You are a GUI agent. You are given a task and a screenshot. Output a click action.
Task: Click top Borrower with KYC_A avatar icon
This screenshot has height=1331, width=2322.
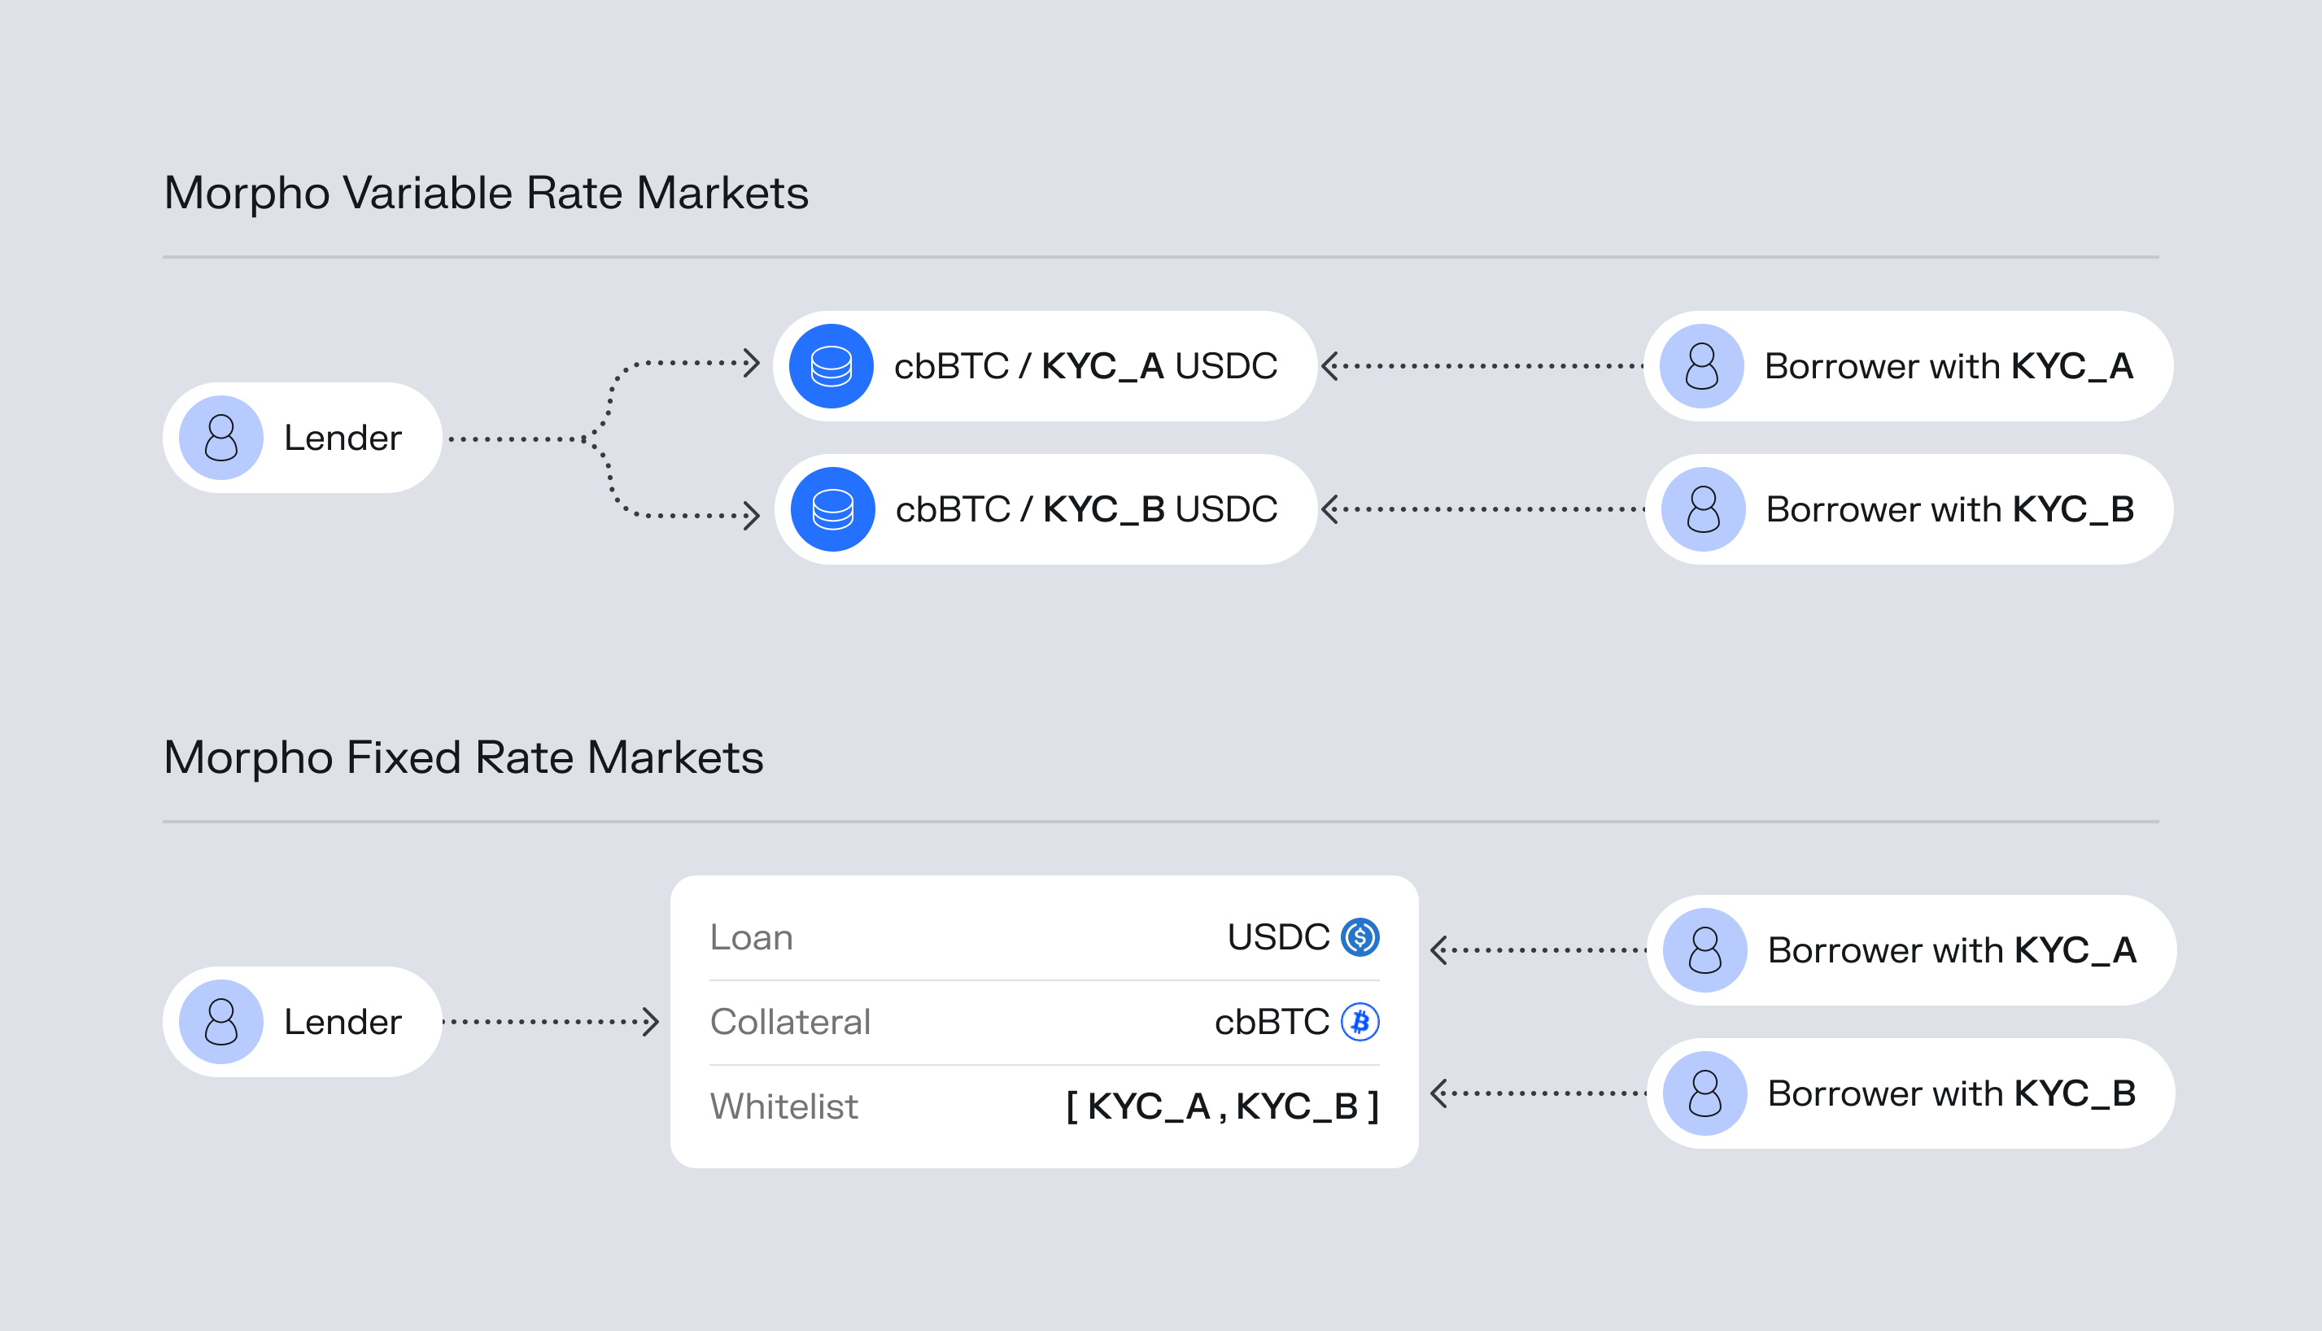pos(1702,365)
